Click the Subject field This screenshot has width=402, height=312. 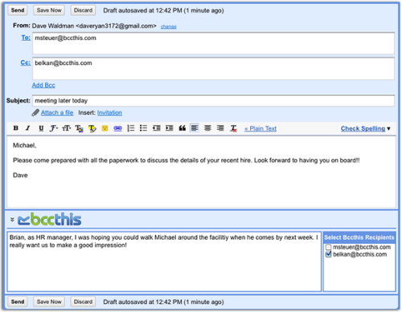click(x=213, y=101)
